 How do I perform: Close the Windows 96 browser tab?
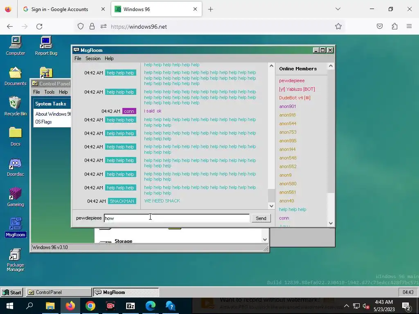195,9
